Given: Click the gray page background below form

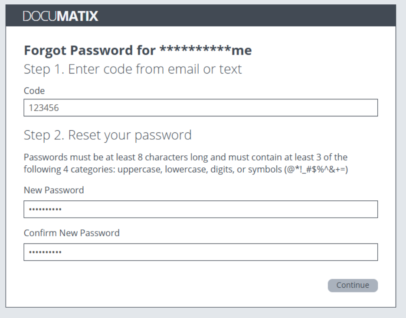Looking at the screenshot, I should click(x=203, y=313).
